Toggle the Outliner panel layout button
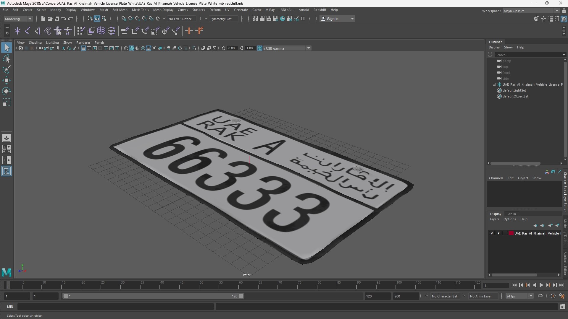Viewport: 568px width, 319px height. click(7, 171)
